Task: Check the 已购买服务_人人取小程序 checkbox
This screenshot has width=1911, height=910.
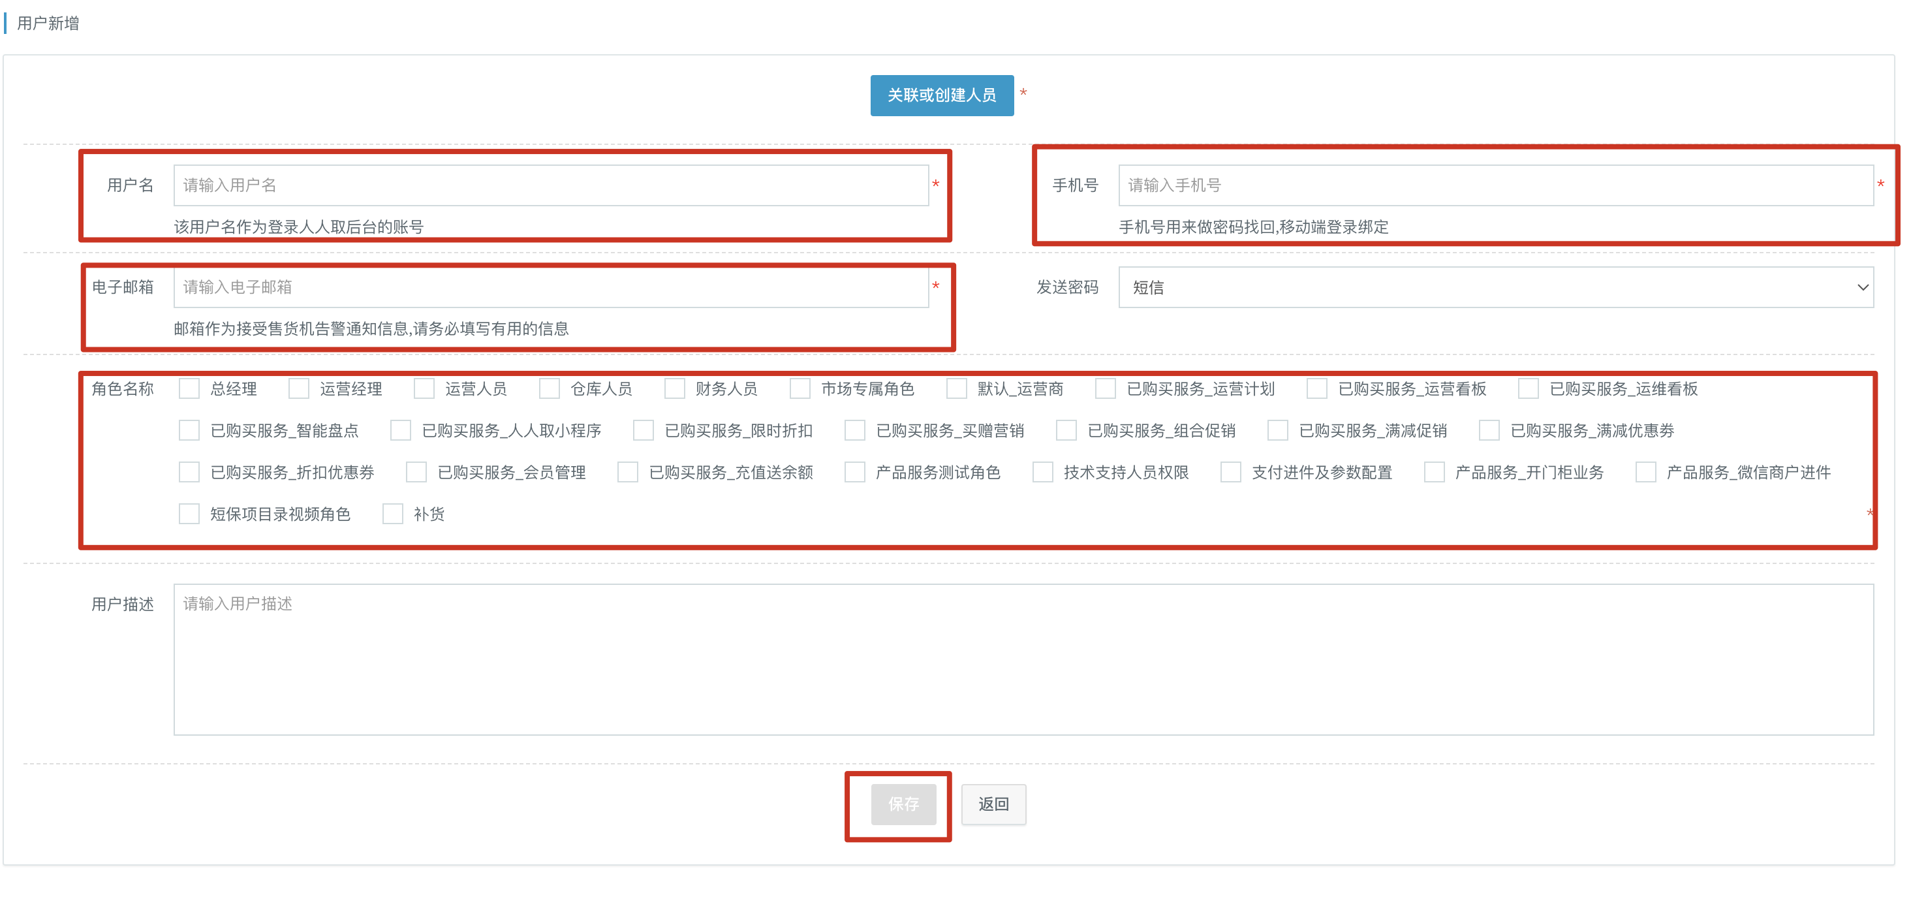Action: click(x=401, y=430)
